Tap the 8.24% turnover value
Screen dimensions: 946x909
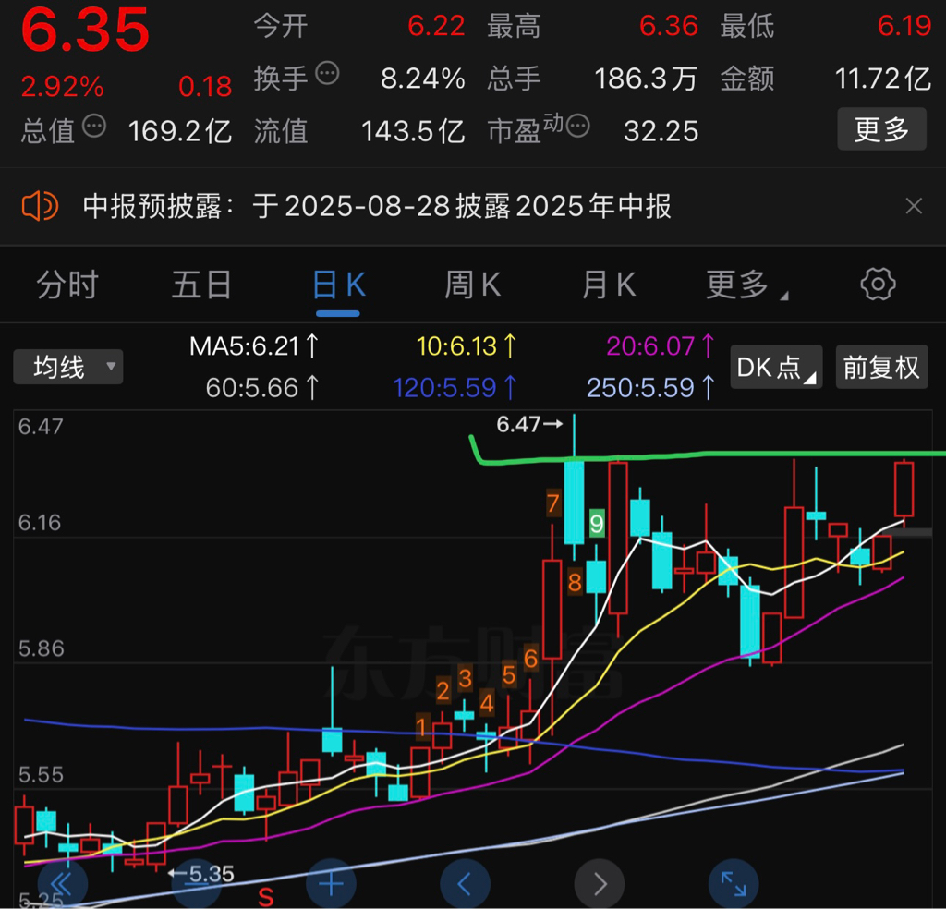(x=423, y=79)
